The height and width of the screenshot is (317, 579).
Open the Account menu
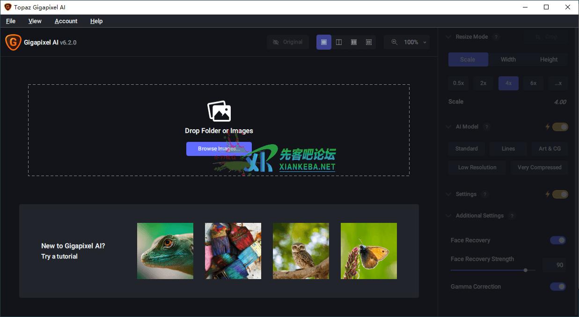tap(66, 21)
